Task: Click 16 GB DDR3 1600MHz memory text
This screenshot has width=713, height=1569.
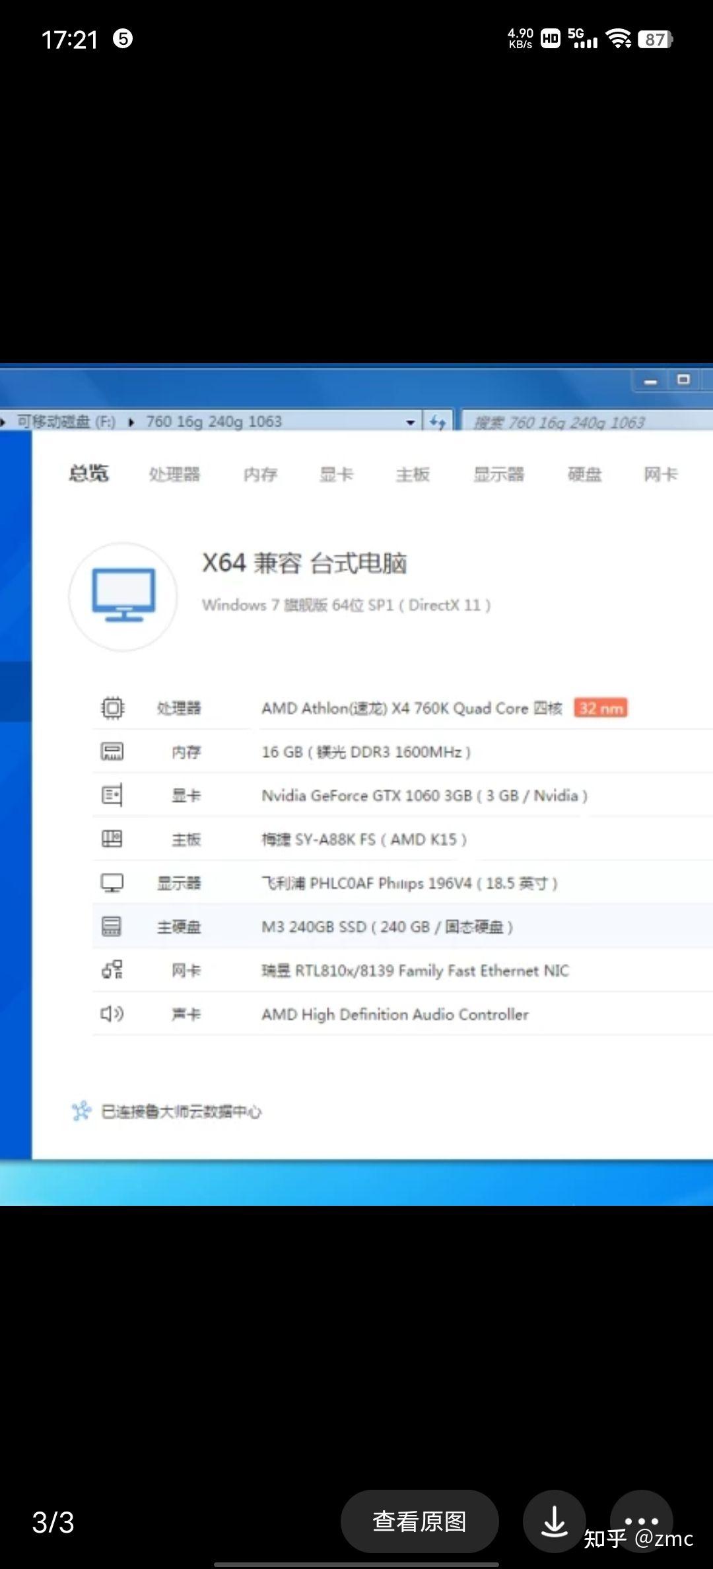Action: point(366,751)
